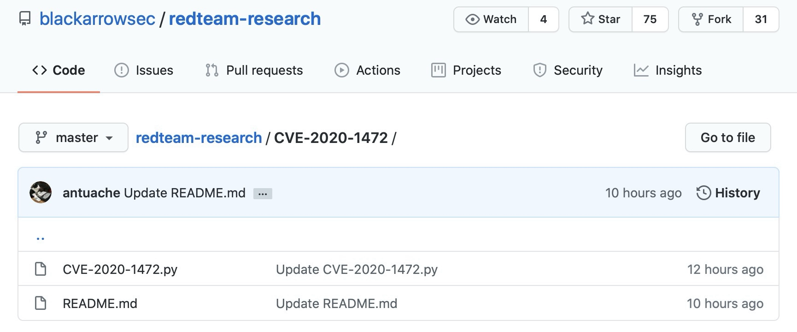Open the stargazers count 75
The height and width of the screenshot is (332, 797).
pos(650,19)
